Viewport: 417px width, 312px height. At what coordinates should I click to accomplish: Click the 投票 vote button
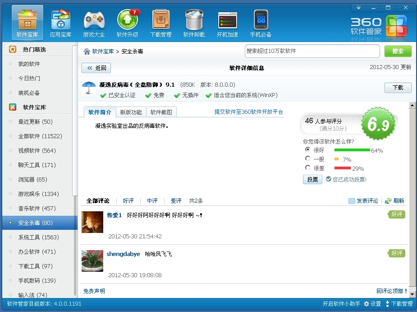pyautogui.click(x=312, y=180)
